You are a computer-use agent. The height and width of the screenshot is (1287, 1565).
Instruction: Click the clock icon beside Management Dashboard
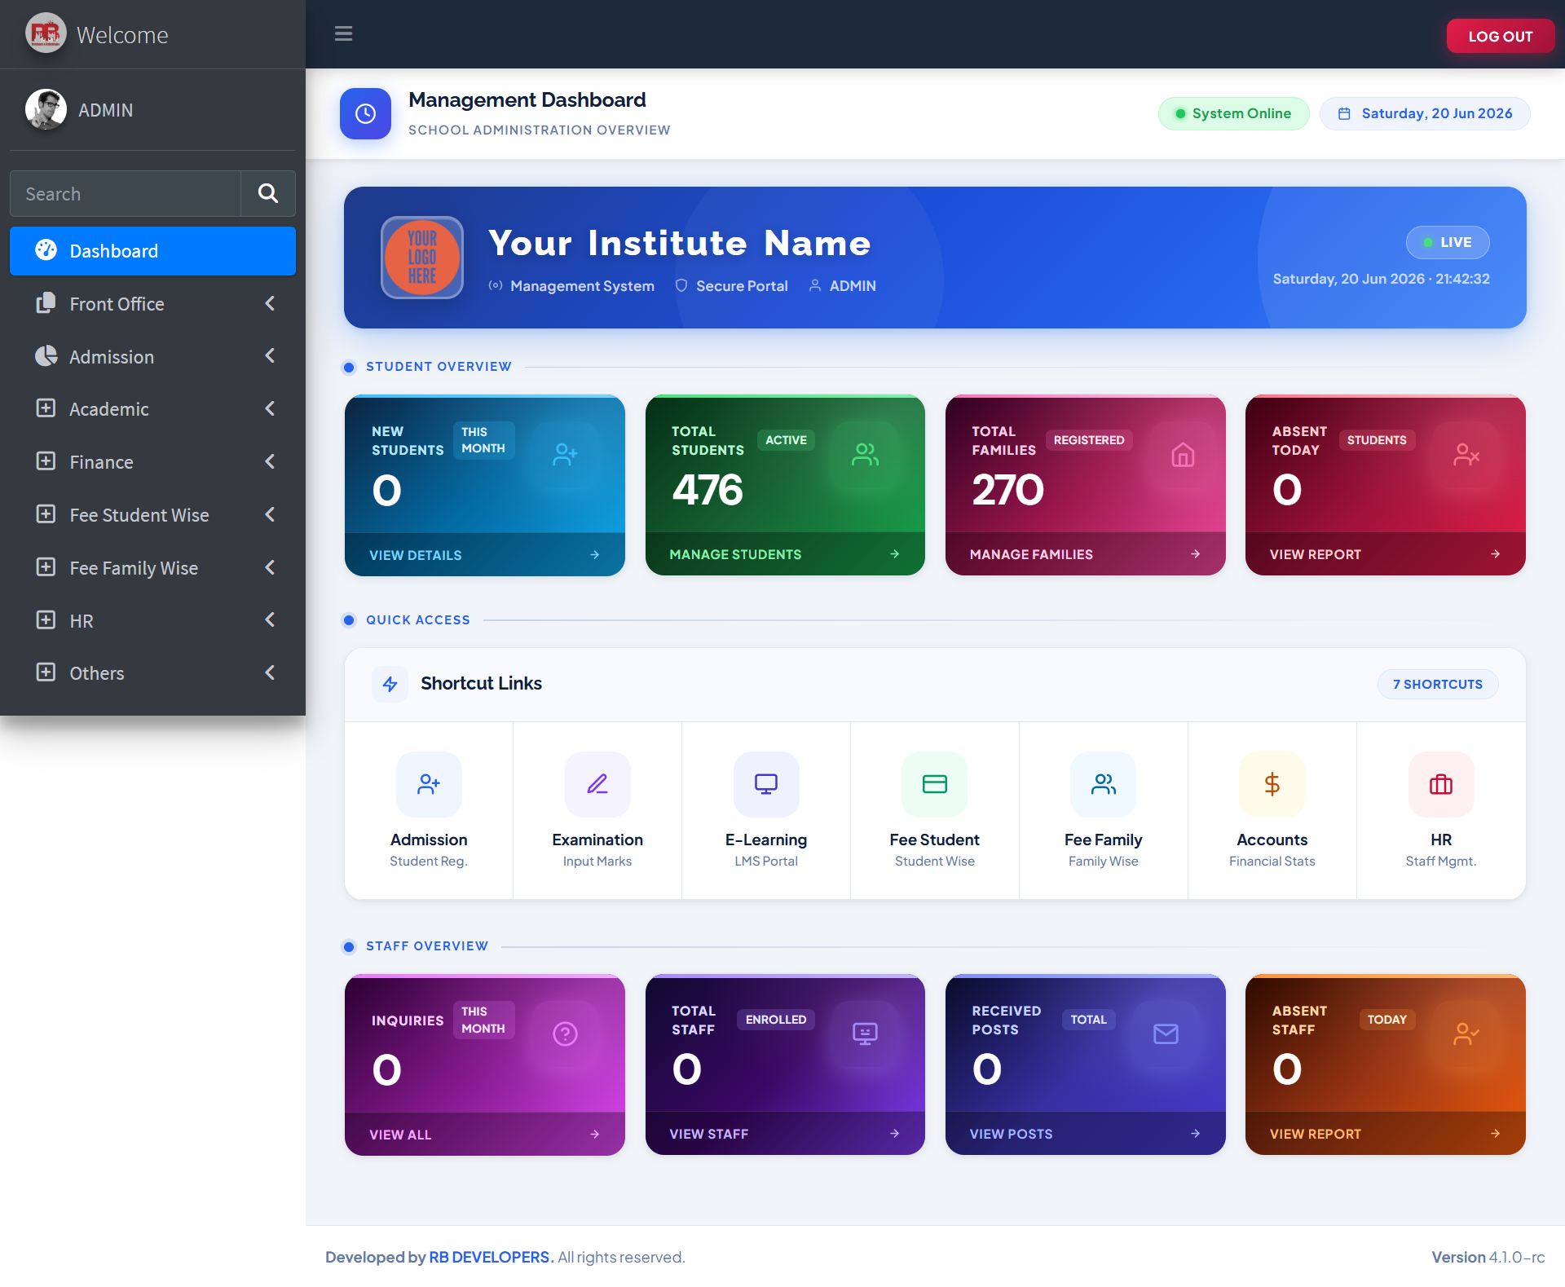[365, 113]
